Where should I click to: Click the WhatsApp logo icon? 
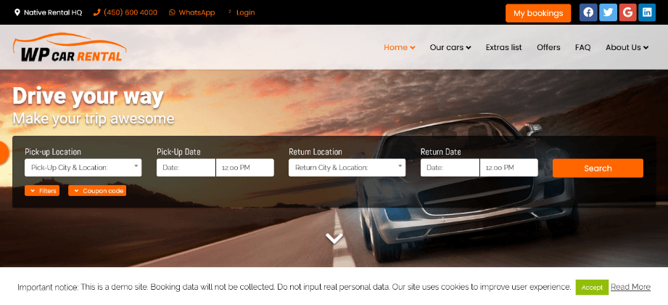tap(172, 12)
